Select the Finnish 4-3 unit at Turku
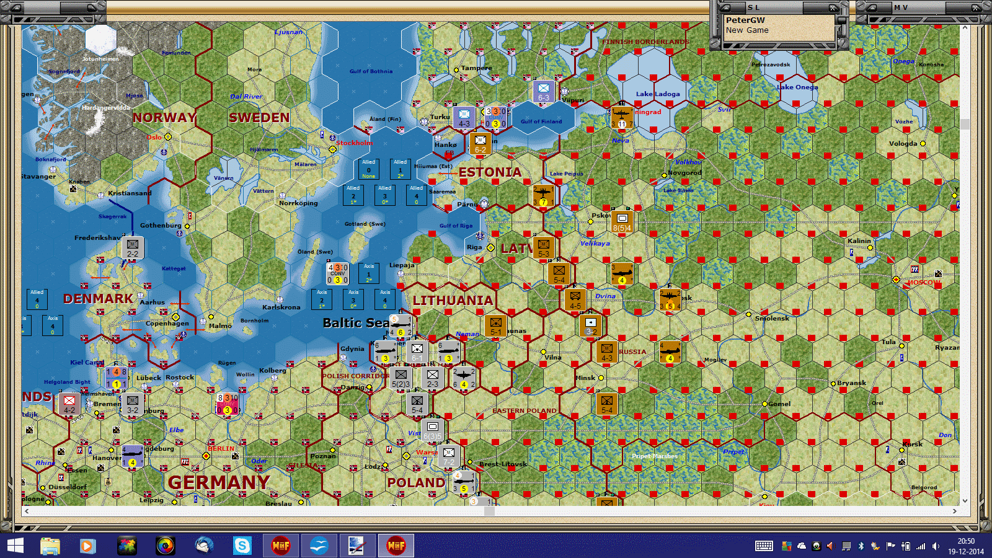 click(x=464, y=117)
